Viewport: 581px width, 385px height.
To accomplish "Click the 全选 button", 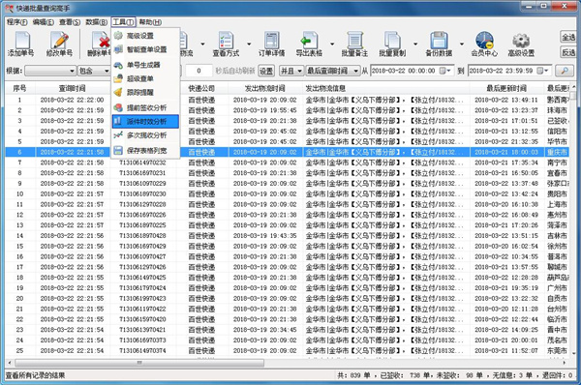I will (x=568, y=37).
